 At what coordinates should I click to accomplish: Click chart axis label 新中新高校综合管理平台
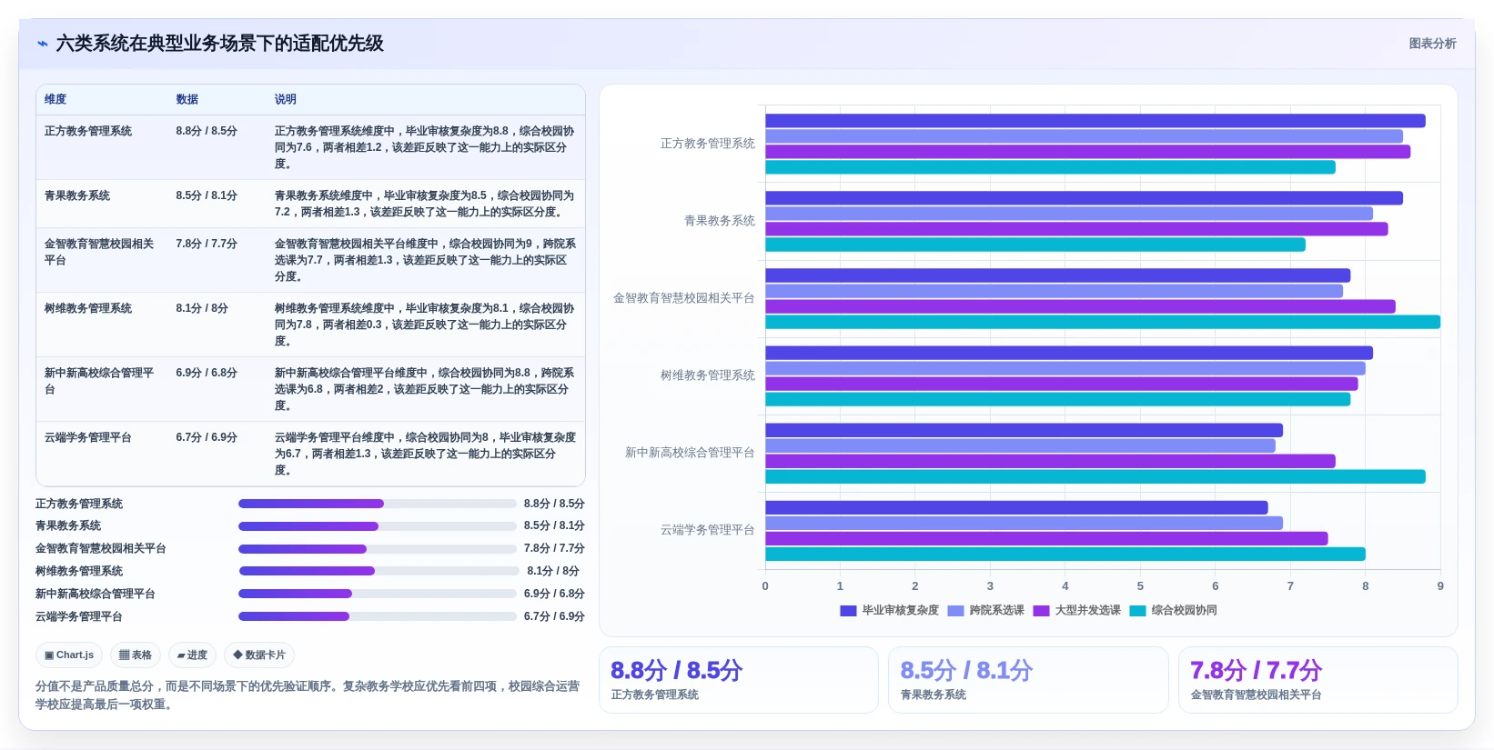(690, 453)
